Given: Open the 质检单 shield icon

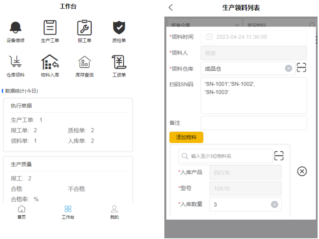Looking at the screenshot, I should [119, 28].
